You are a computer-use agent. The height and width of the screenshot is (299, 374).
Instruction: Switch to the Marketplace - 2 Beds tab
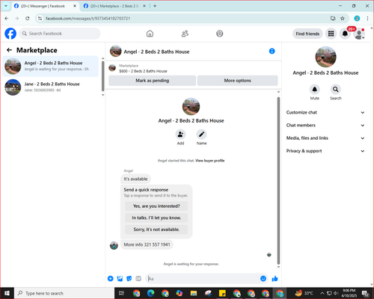[114, 6]
